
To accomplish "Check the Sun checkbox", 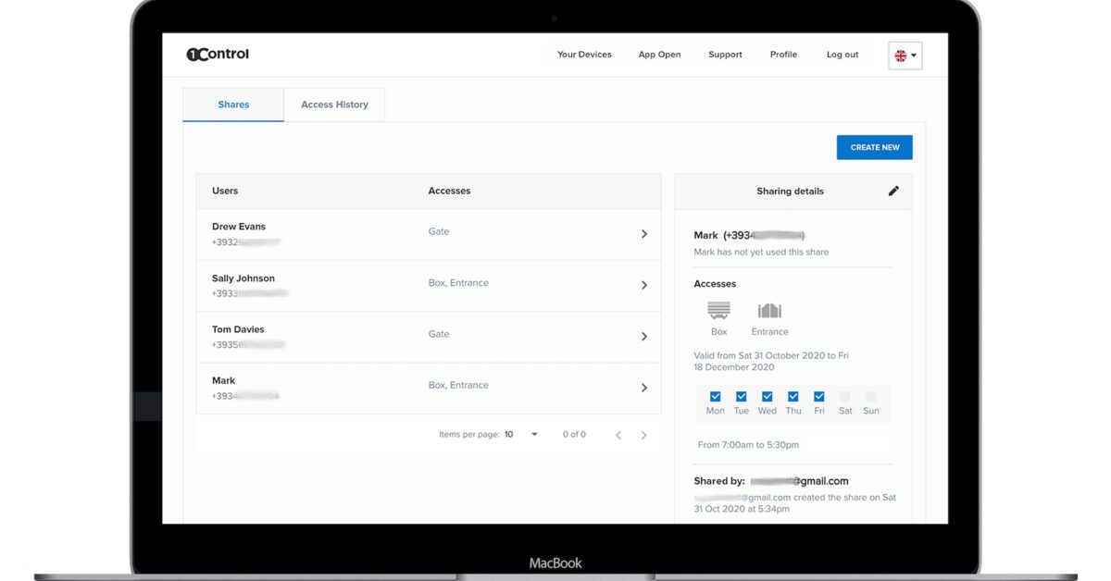I will click(870, 397).
